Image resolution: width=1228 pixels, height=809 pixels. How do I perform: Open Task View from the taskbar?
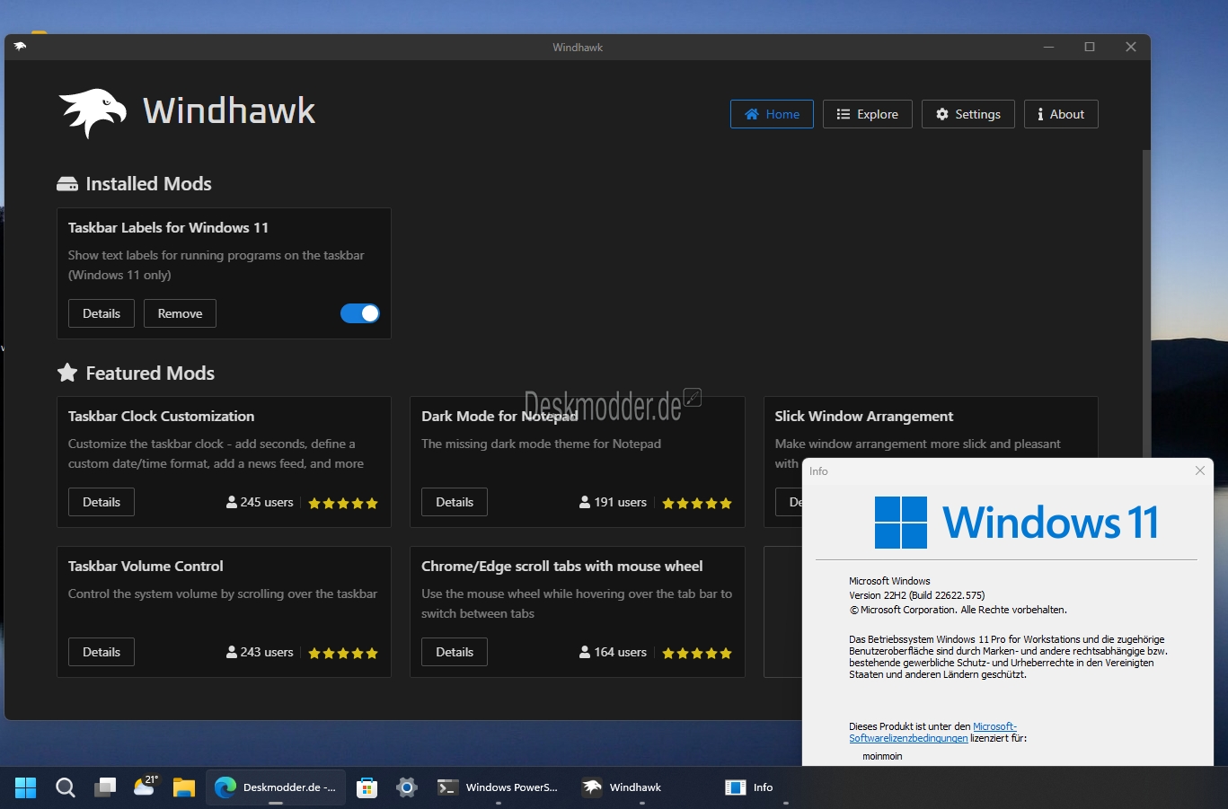tap(105, 787)
